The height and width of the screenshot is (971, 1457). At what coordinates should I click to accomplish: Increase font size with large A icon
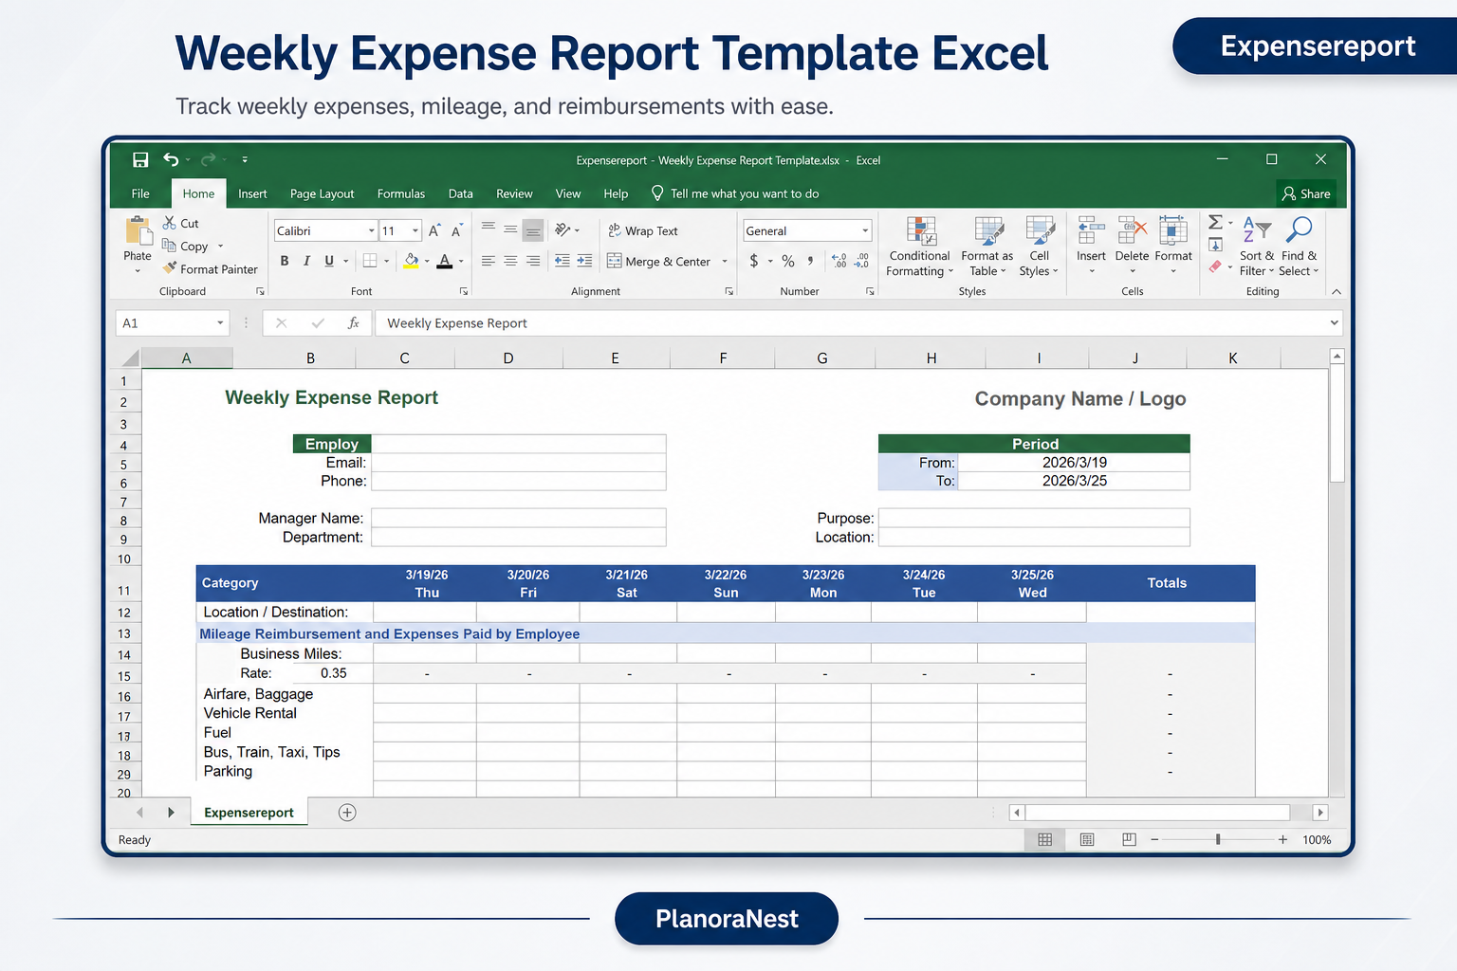coord(433,230)
